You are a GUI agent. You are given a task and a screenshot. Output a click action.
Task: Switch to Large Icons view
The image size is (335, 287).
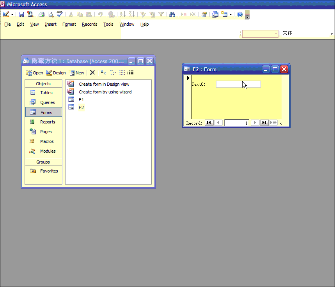104,73
